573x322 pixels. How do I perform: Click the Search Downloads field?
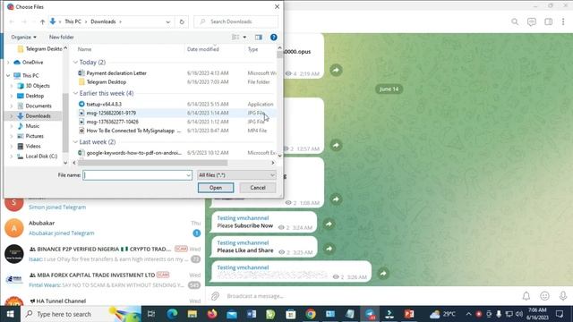(x=235, y=21)
